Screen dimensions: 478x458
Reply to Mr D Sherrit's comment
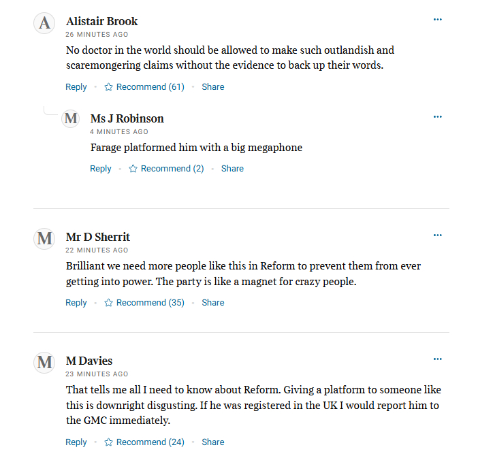pyautogui.click(x=76, y=303)
